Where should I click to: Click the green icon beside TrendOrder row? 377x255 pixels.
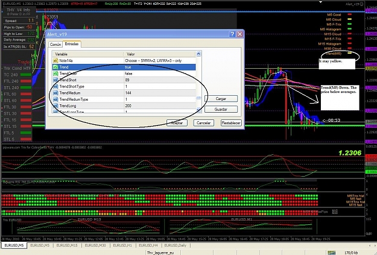click(55, 74)
